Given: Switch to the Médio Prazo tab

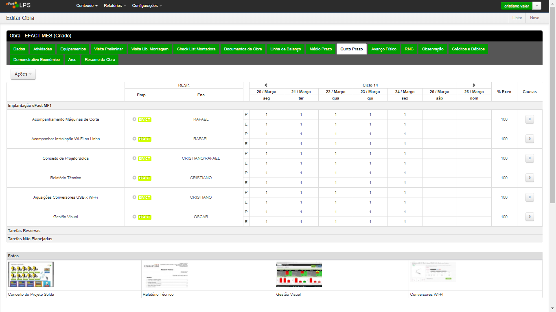Looking at the screenshot, I should [321, 49].
